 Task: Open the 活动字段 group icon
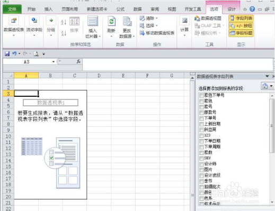pos(34,21)
